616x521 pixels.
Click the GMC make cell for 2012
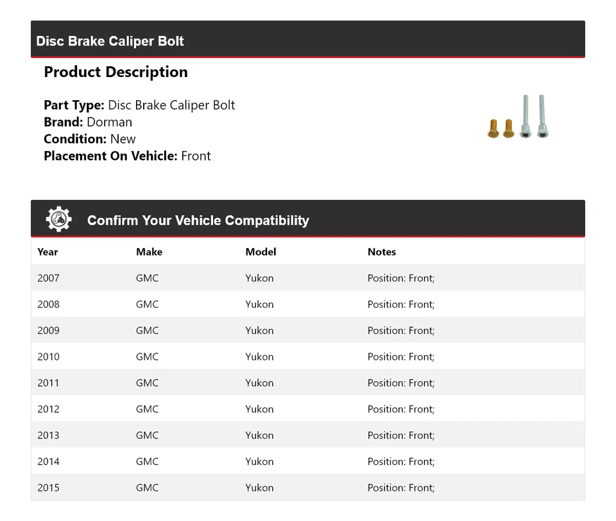(147, 409)
